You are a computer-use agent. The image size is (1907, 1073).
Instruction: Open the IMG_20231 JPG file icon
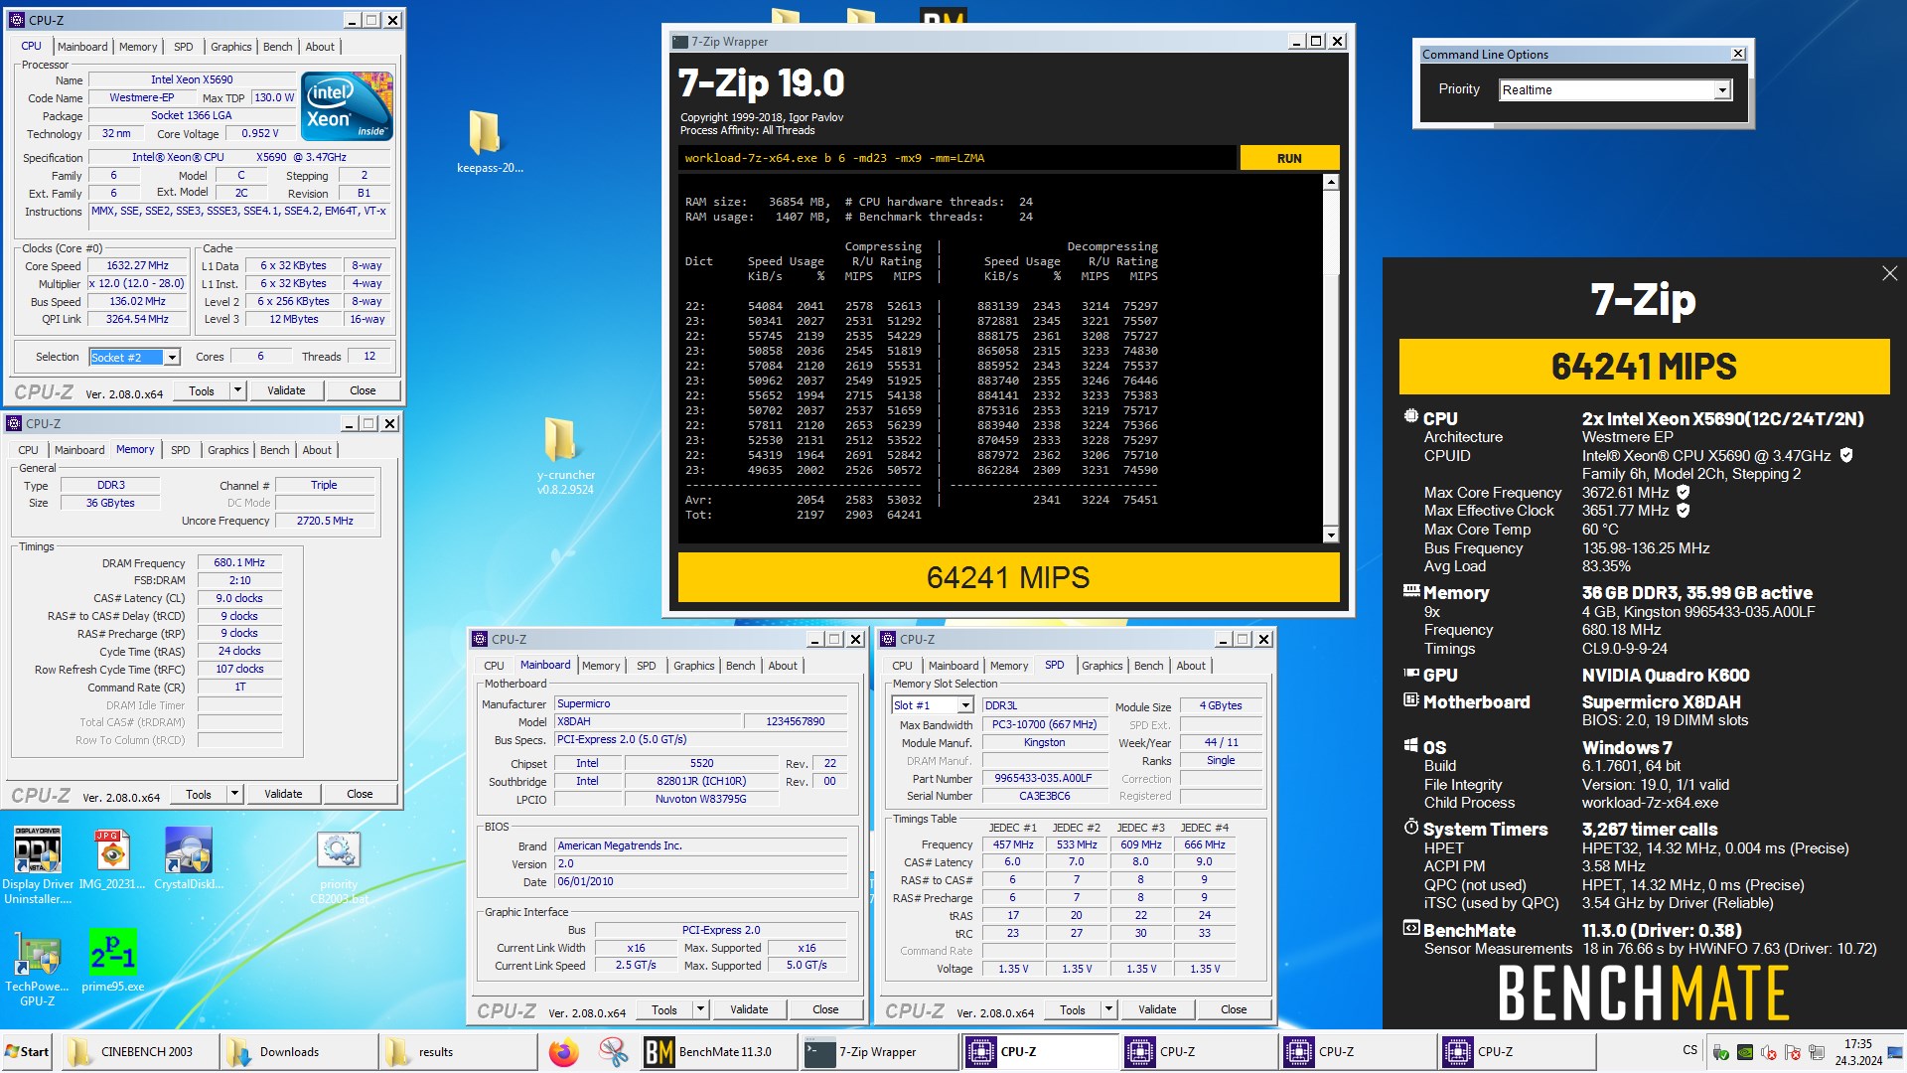pyautogui.click(x=112, y=849)
